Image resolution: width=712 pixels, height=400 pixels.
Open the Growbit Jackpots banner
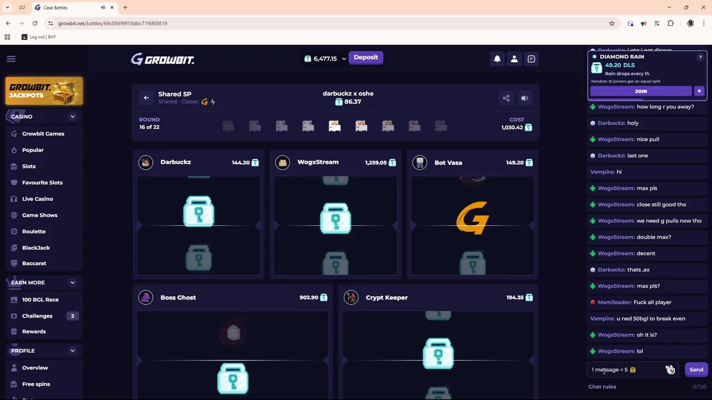44,91
